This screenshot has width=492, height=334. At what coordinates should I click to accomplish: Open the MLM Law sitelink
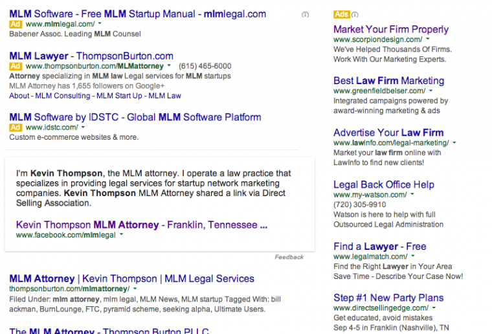164,96
